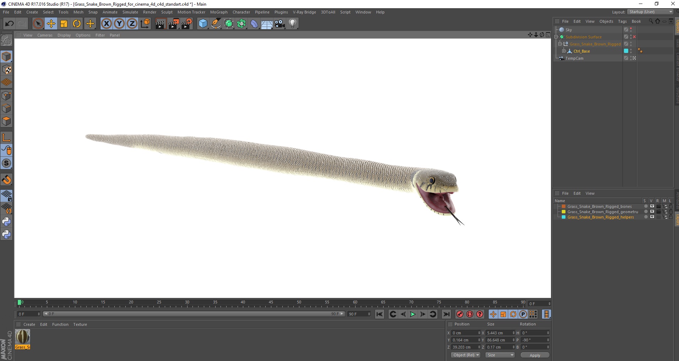The height and width of the screenshot is (361, 679).
Task: Open the floor environment objects icon
Action: tap(267, 24)
